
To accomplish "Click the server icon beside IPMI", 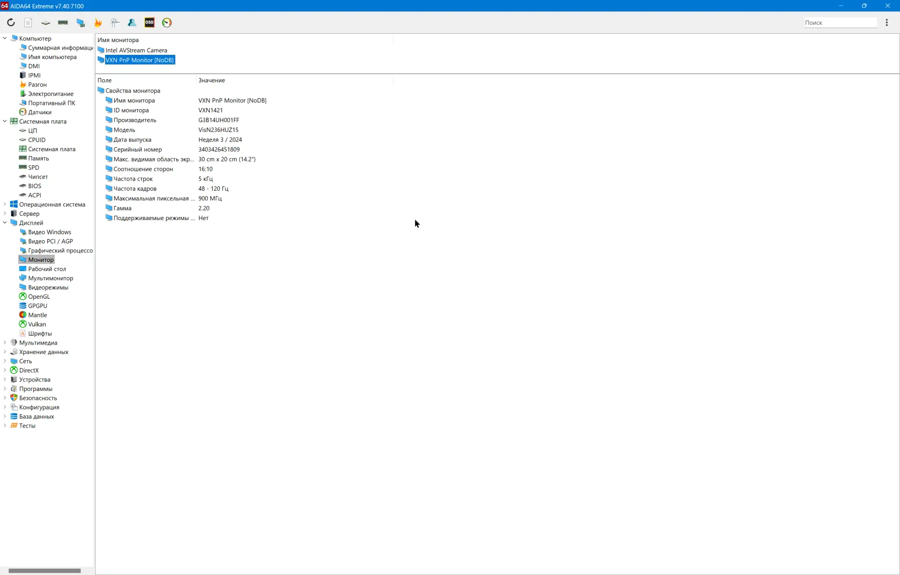I will pyautogui.click(x=22, y=75).
